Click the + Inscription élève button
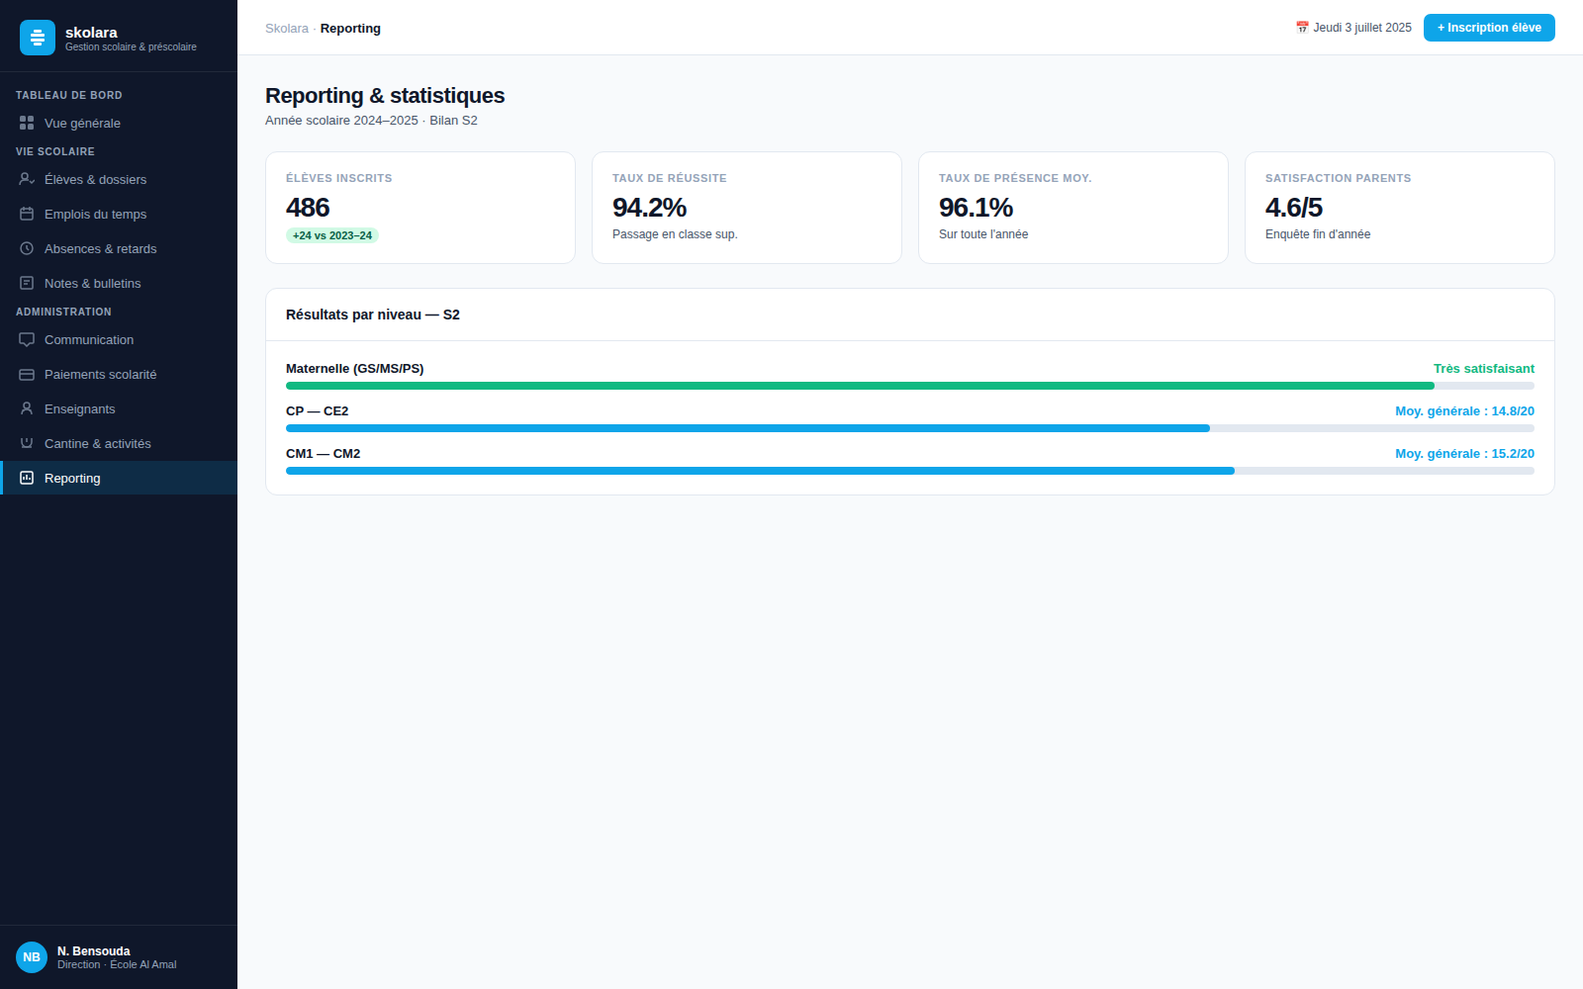 coord(1489,28)
